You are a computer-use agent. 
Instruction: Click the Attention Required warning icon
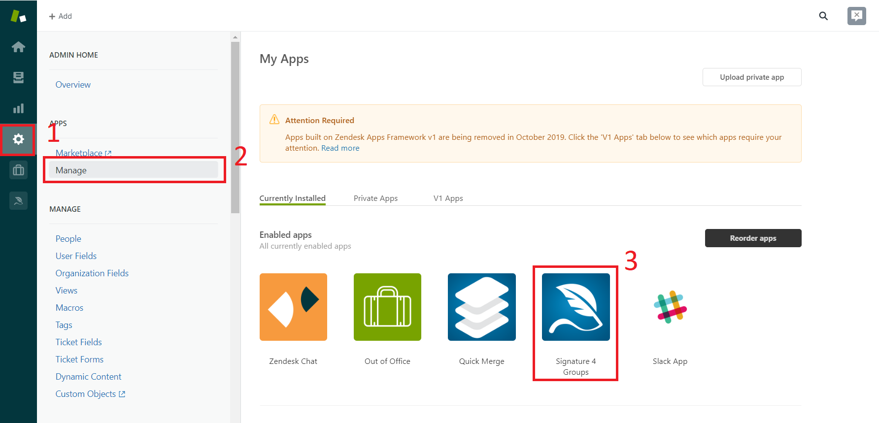pos(274,120)
